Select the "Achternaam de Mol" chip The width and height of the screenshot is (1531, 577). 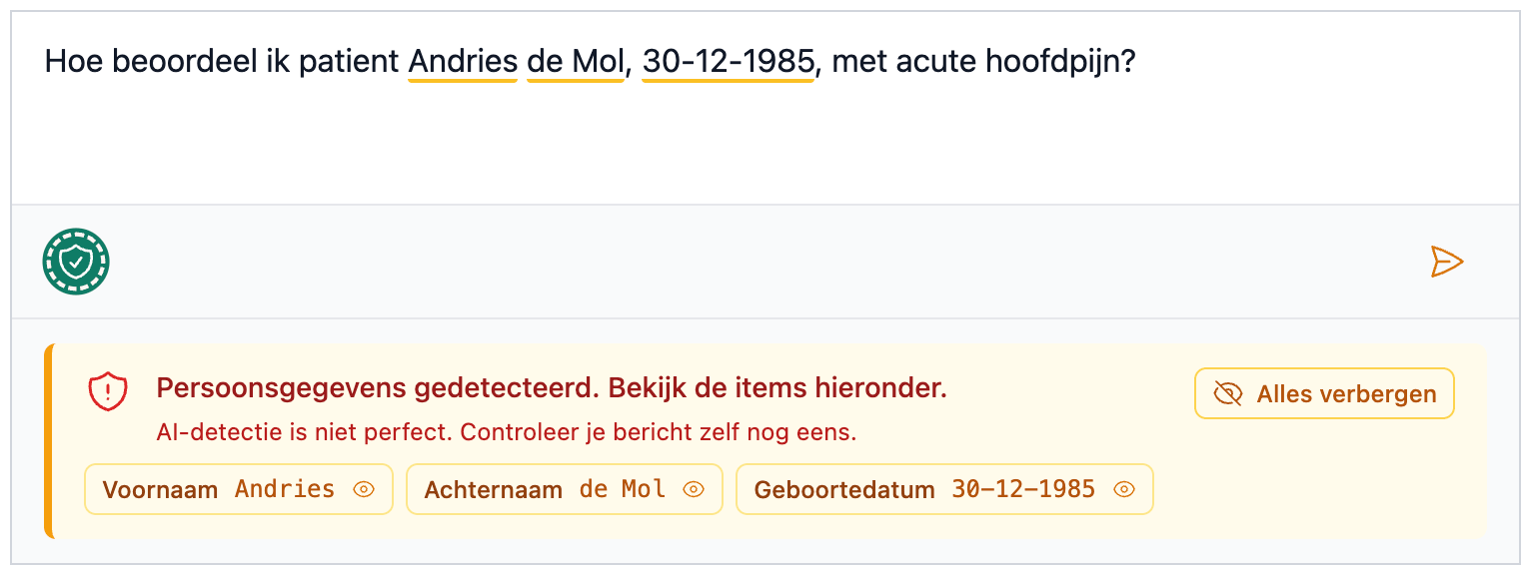tap(564, 489)
